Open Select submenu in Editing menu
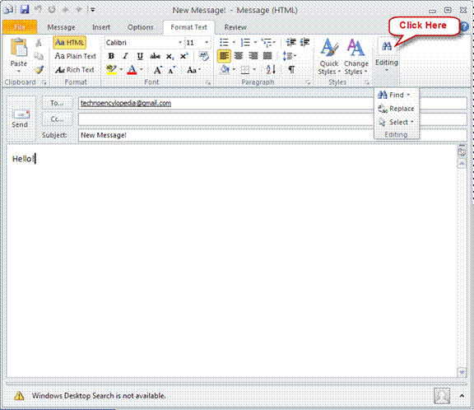 396,122
